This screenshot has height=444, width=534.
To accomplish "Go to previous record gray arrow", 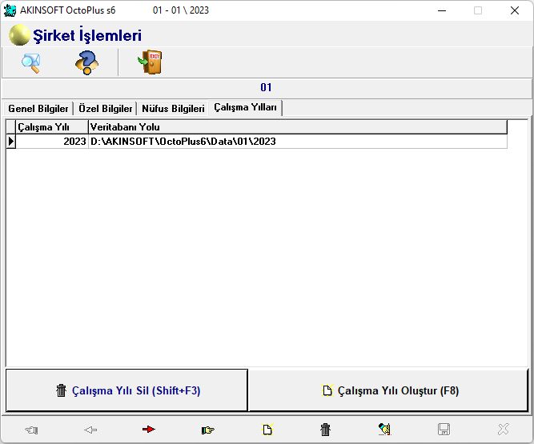I will pos(90,430).
